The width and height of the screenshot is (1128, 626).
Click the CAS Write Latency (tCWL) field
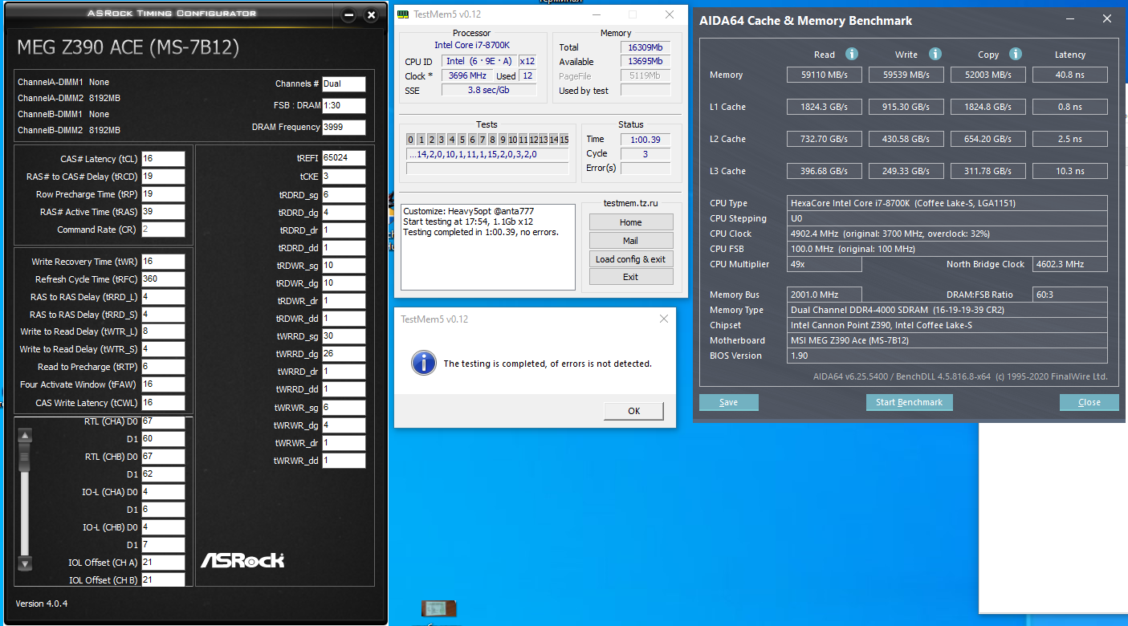tap(163, 403)
